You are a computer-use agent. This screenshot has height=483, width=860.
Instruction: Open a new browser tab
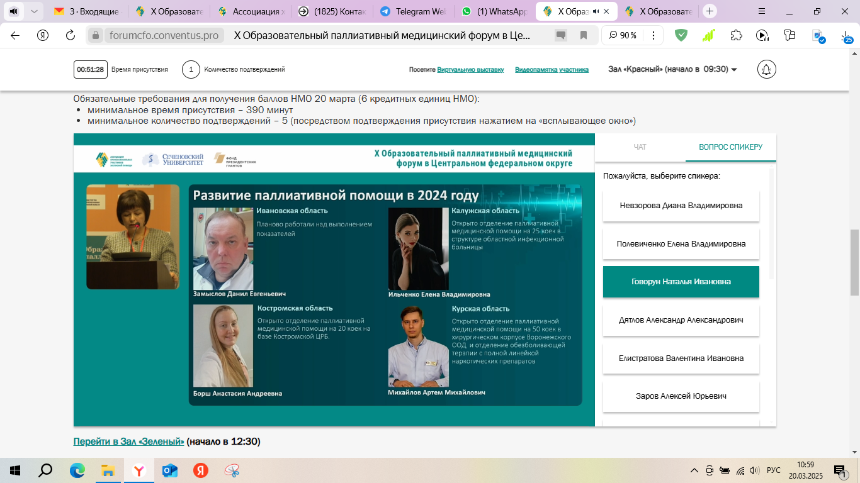(x=710, y=11)
